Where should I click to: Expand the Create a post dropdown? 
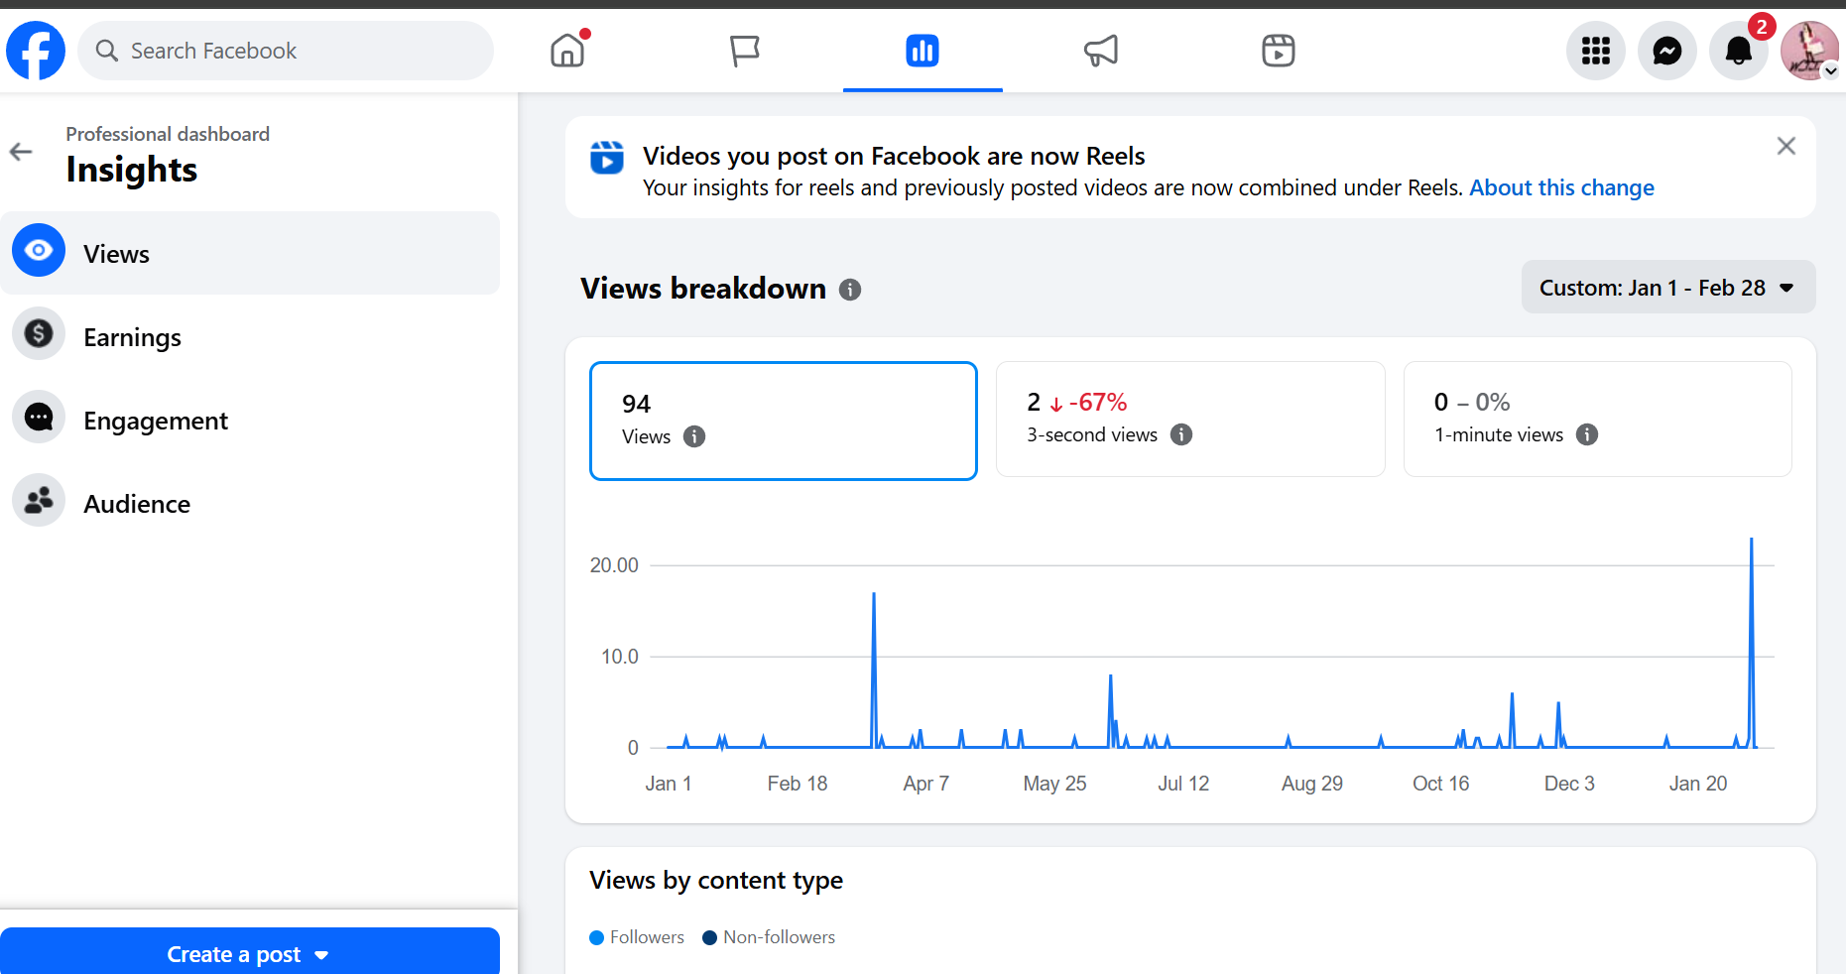pos(249,954)
